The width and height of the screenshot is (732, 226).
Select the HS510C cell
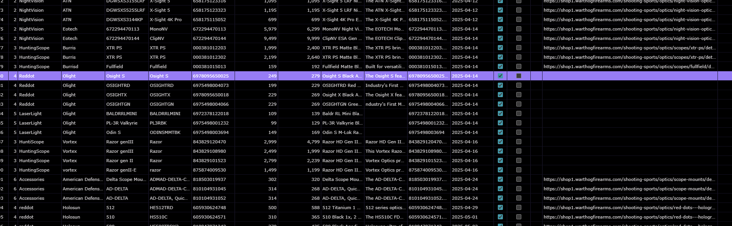click(x=170, y=217)
